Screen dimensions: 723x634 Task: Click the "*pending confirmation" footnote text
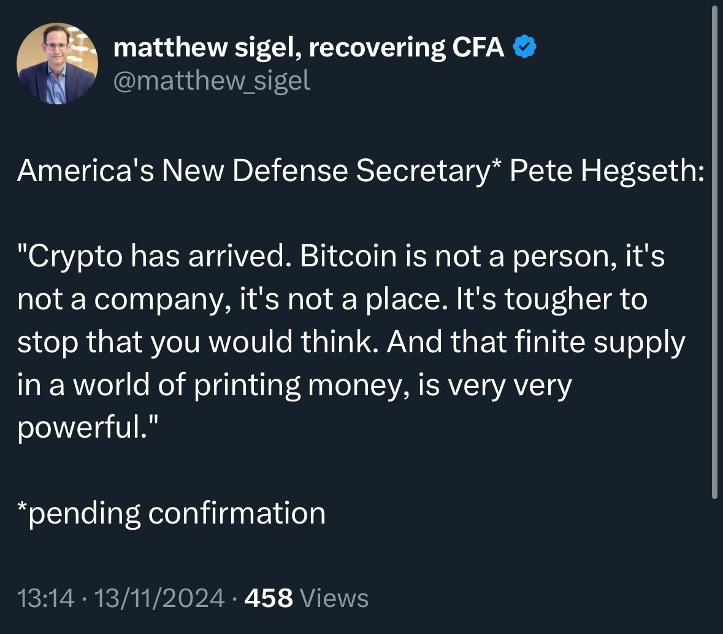tap(171, 513)
